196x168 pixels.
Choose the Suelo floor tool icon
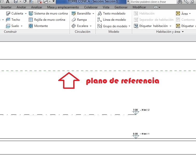point(8,26)
